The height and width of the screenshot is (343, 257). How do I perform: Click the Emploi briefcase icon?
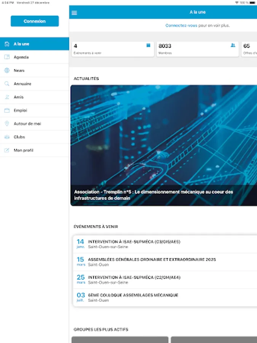tap(7, 111)
